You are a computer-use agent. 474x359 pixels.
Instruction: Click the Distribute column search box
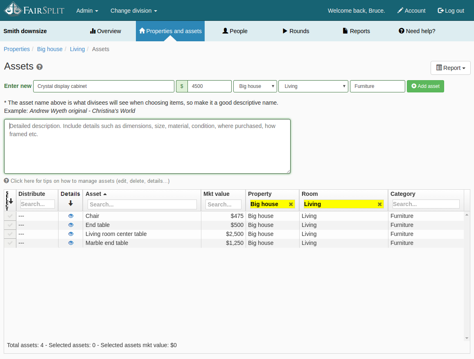click(38, 204)
